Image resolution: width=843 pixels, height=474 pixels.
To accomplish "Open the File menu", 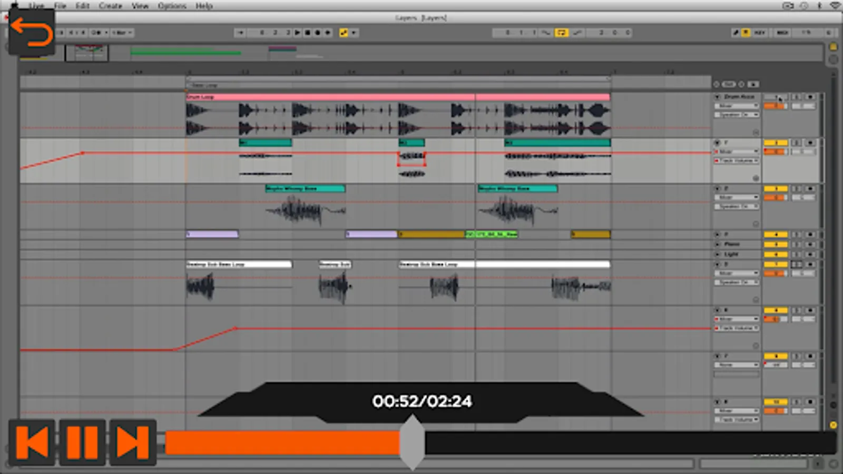I will [60, 6].
